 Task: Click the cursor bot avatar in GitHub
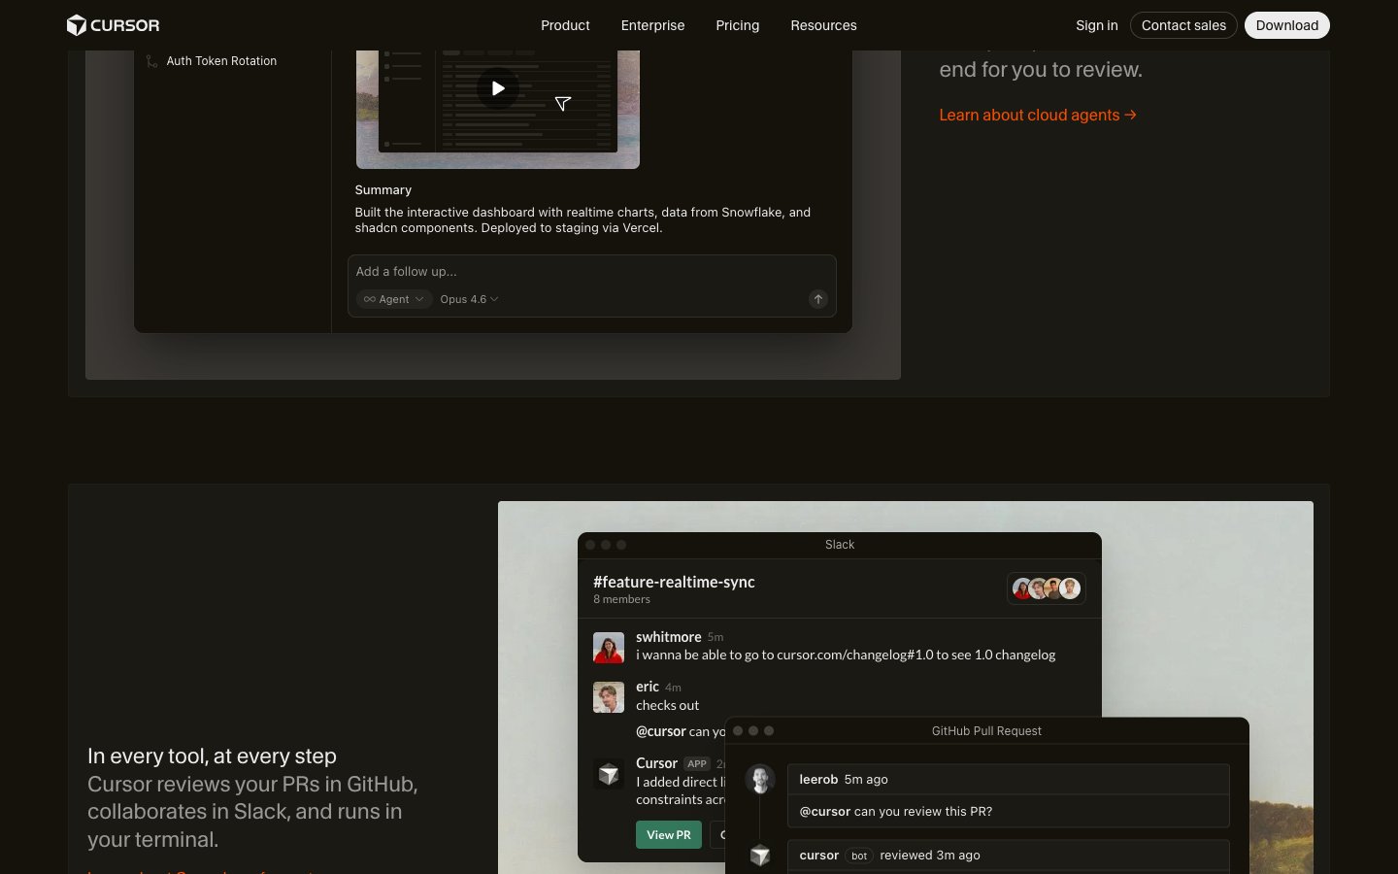[760, 856]
